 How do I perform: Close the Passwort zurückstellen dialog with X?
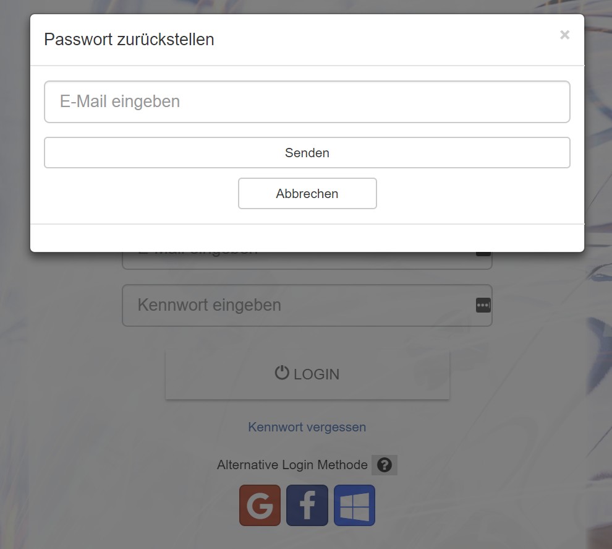[x=565, y=35]
